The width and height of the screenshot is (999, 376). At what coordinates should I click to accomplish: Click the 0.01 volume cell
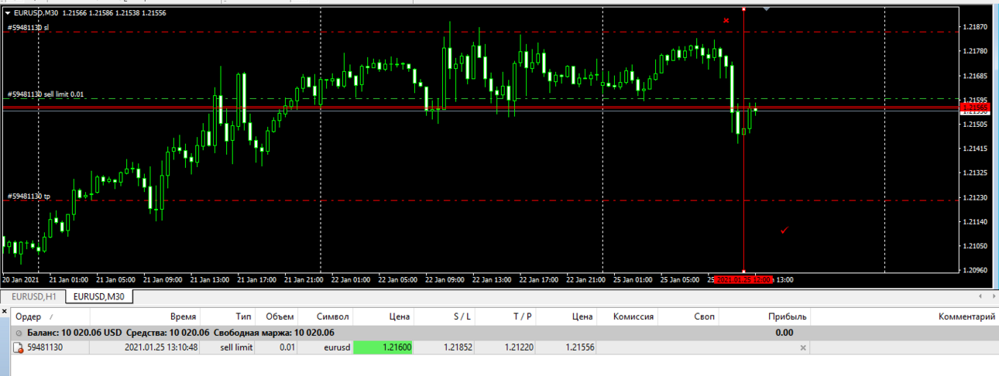click(286, 348)
